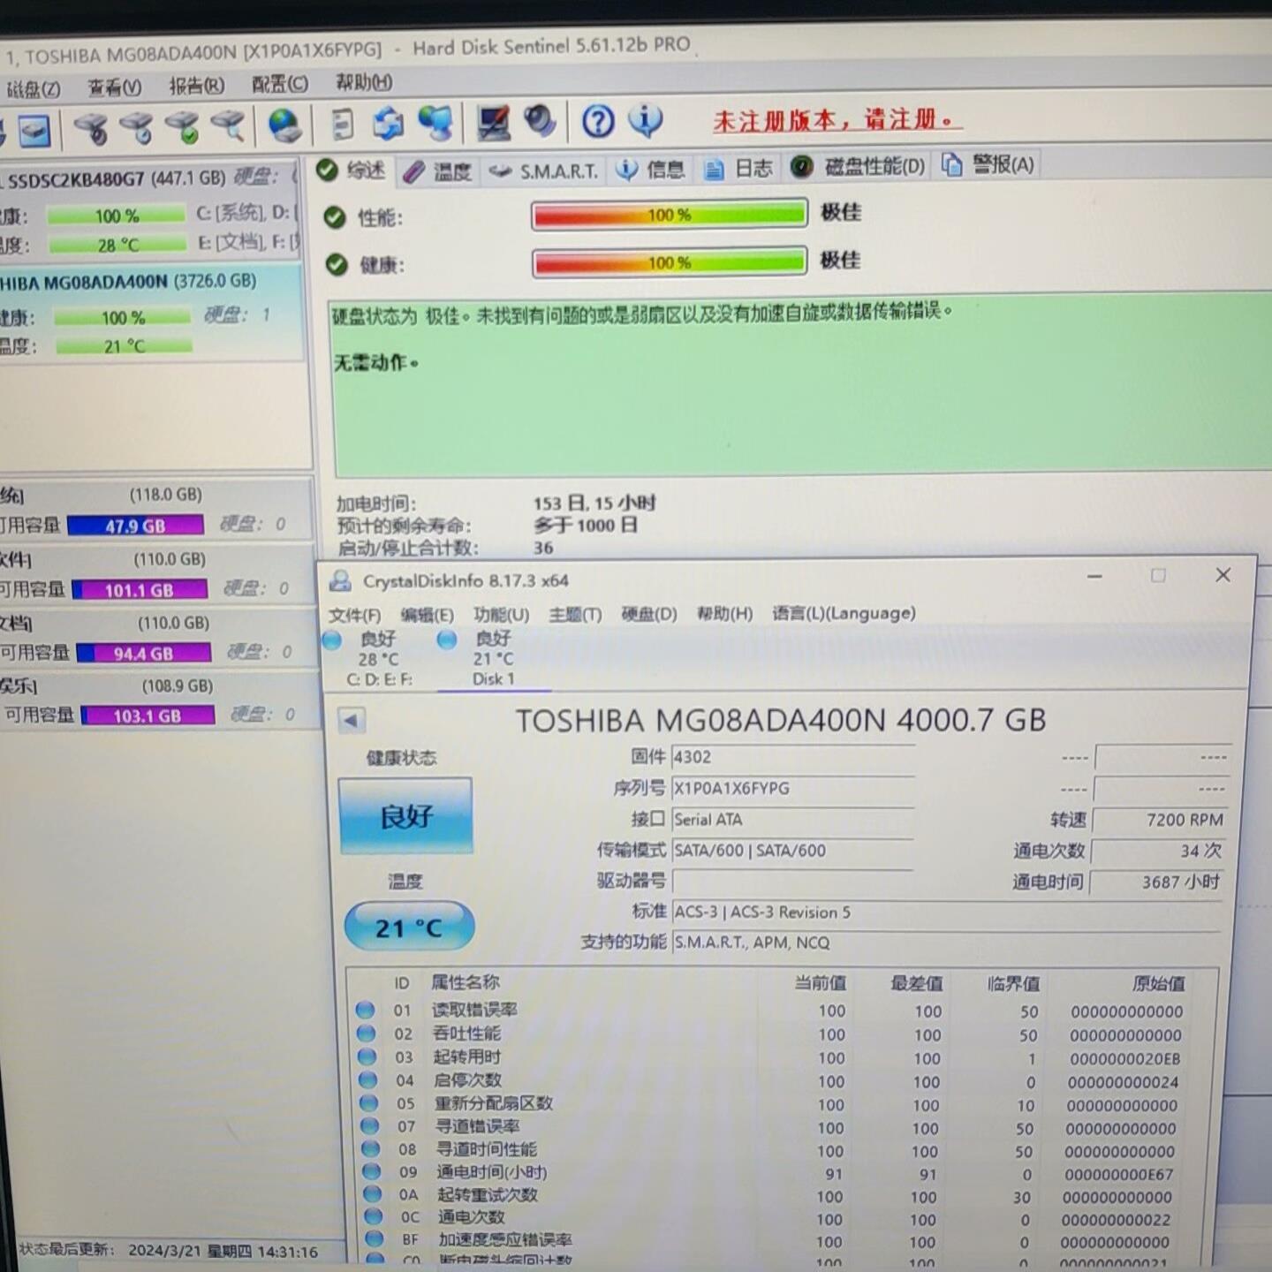Click the globe disk online info icon

284,126
